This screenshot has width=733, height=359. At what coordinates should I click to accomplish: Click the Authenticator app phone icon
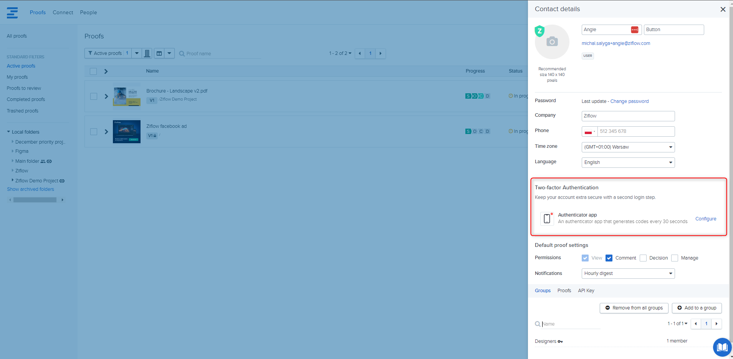(547, 218)
